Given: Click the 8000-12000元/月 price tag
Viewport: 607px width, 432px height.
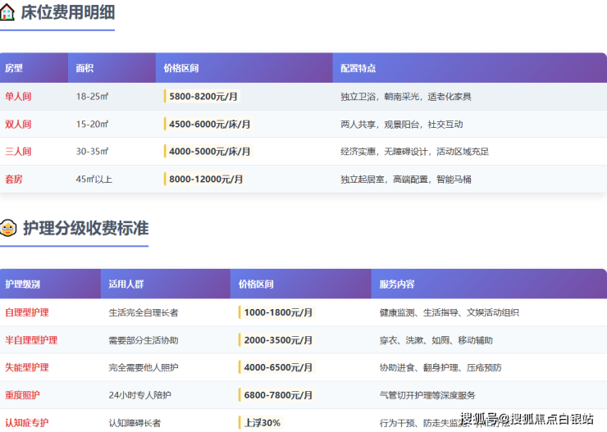Looking at the screenshot, I should pyautogui.click(x=206, y=179).
